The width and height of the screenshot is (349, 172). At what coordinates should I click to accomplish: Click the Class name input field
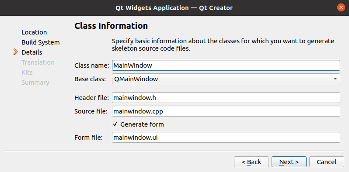point(226,65)
